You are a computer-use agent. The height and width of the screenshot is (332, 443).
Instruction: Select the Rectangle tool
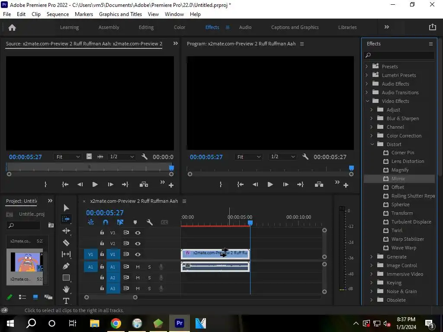coord(66,278)
